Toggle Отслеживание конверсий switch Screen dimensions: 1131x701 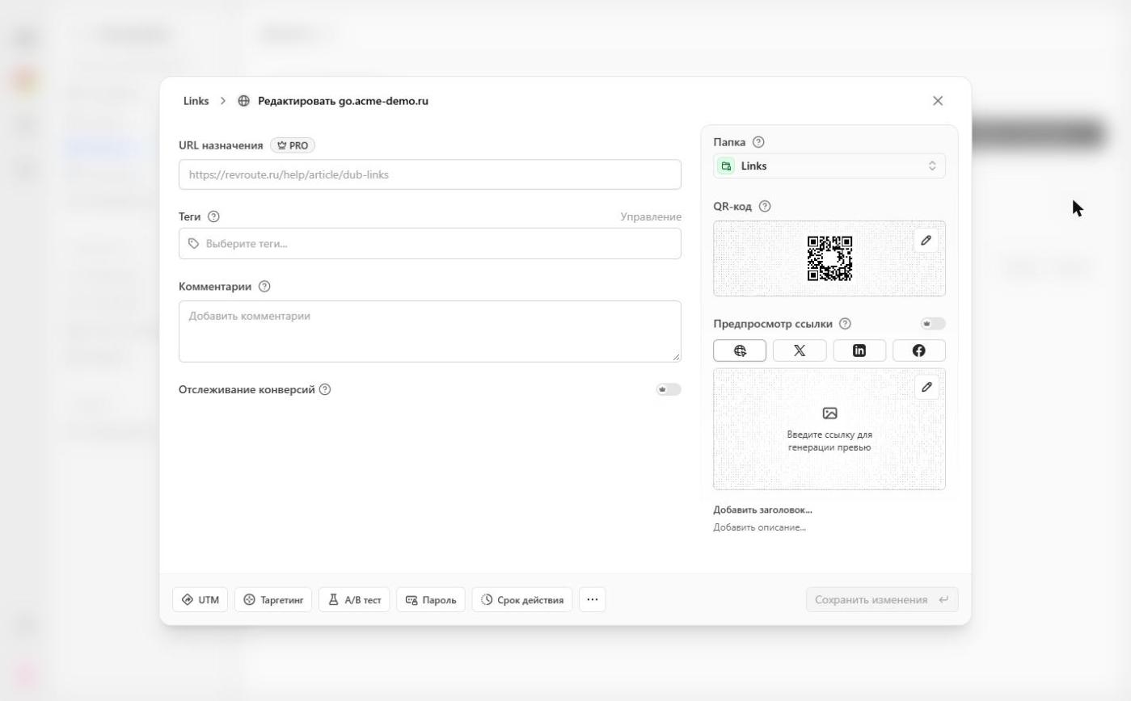click(669, 389)
